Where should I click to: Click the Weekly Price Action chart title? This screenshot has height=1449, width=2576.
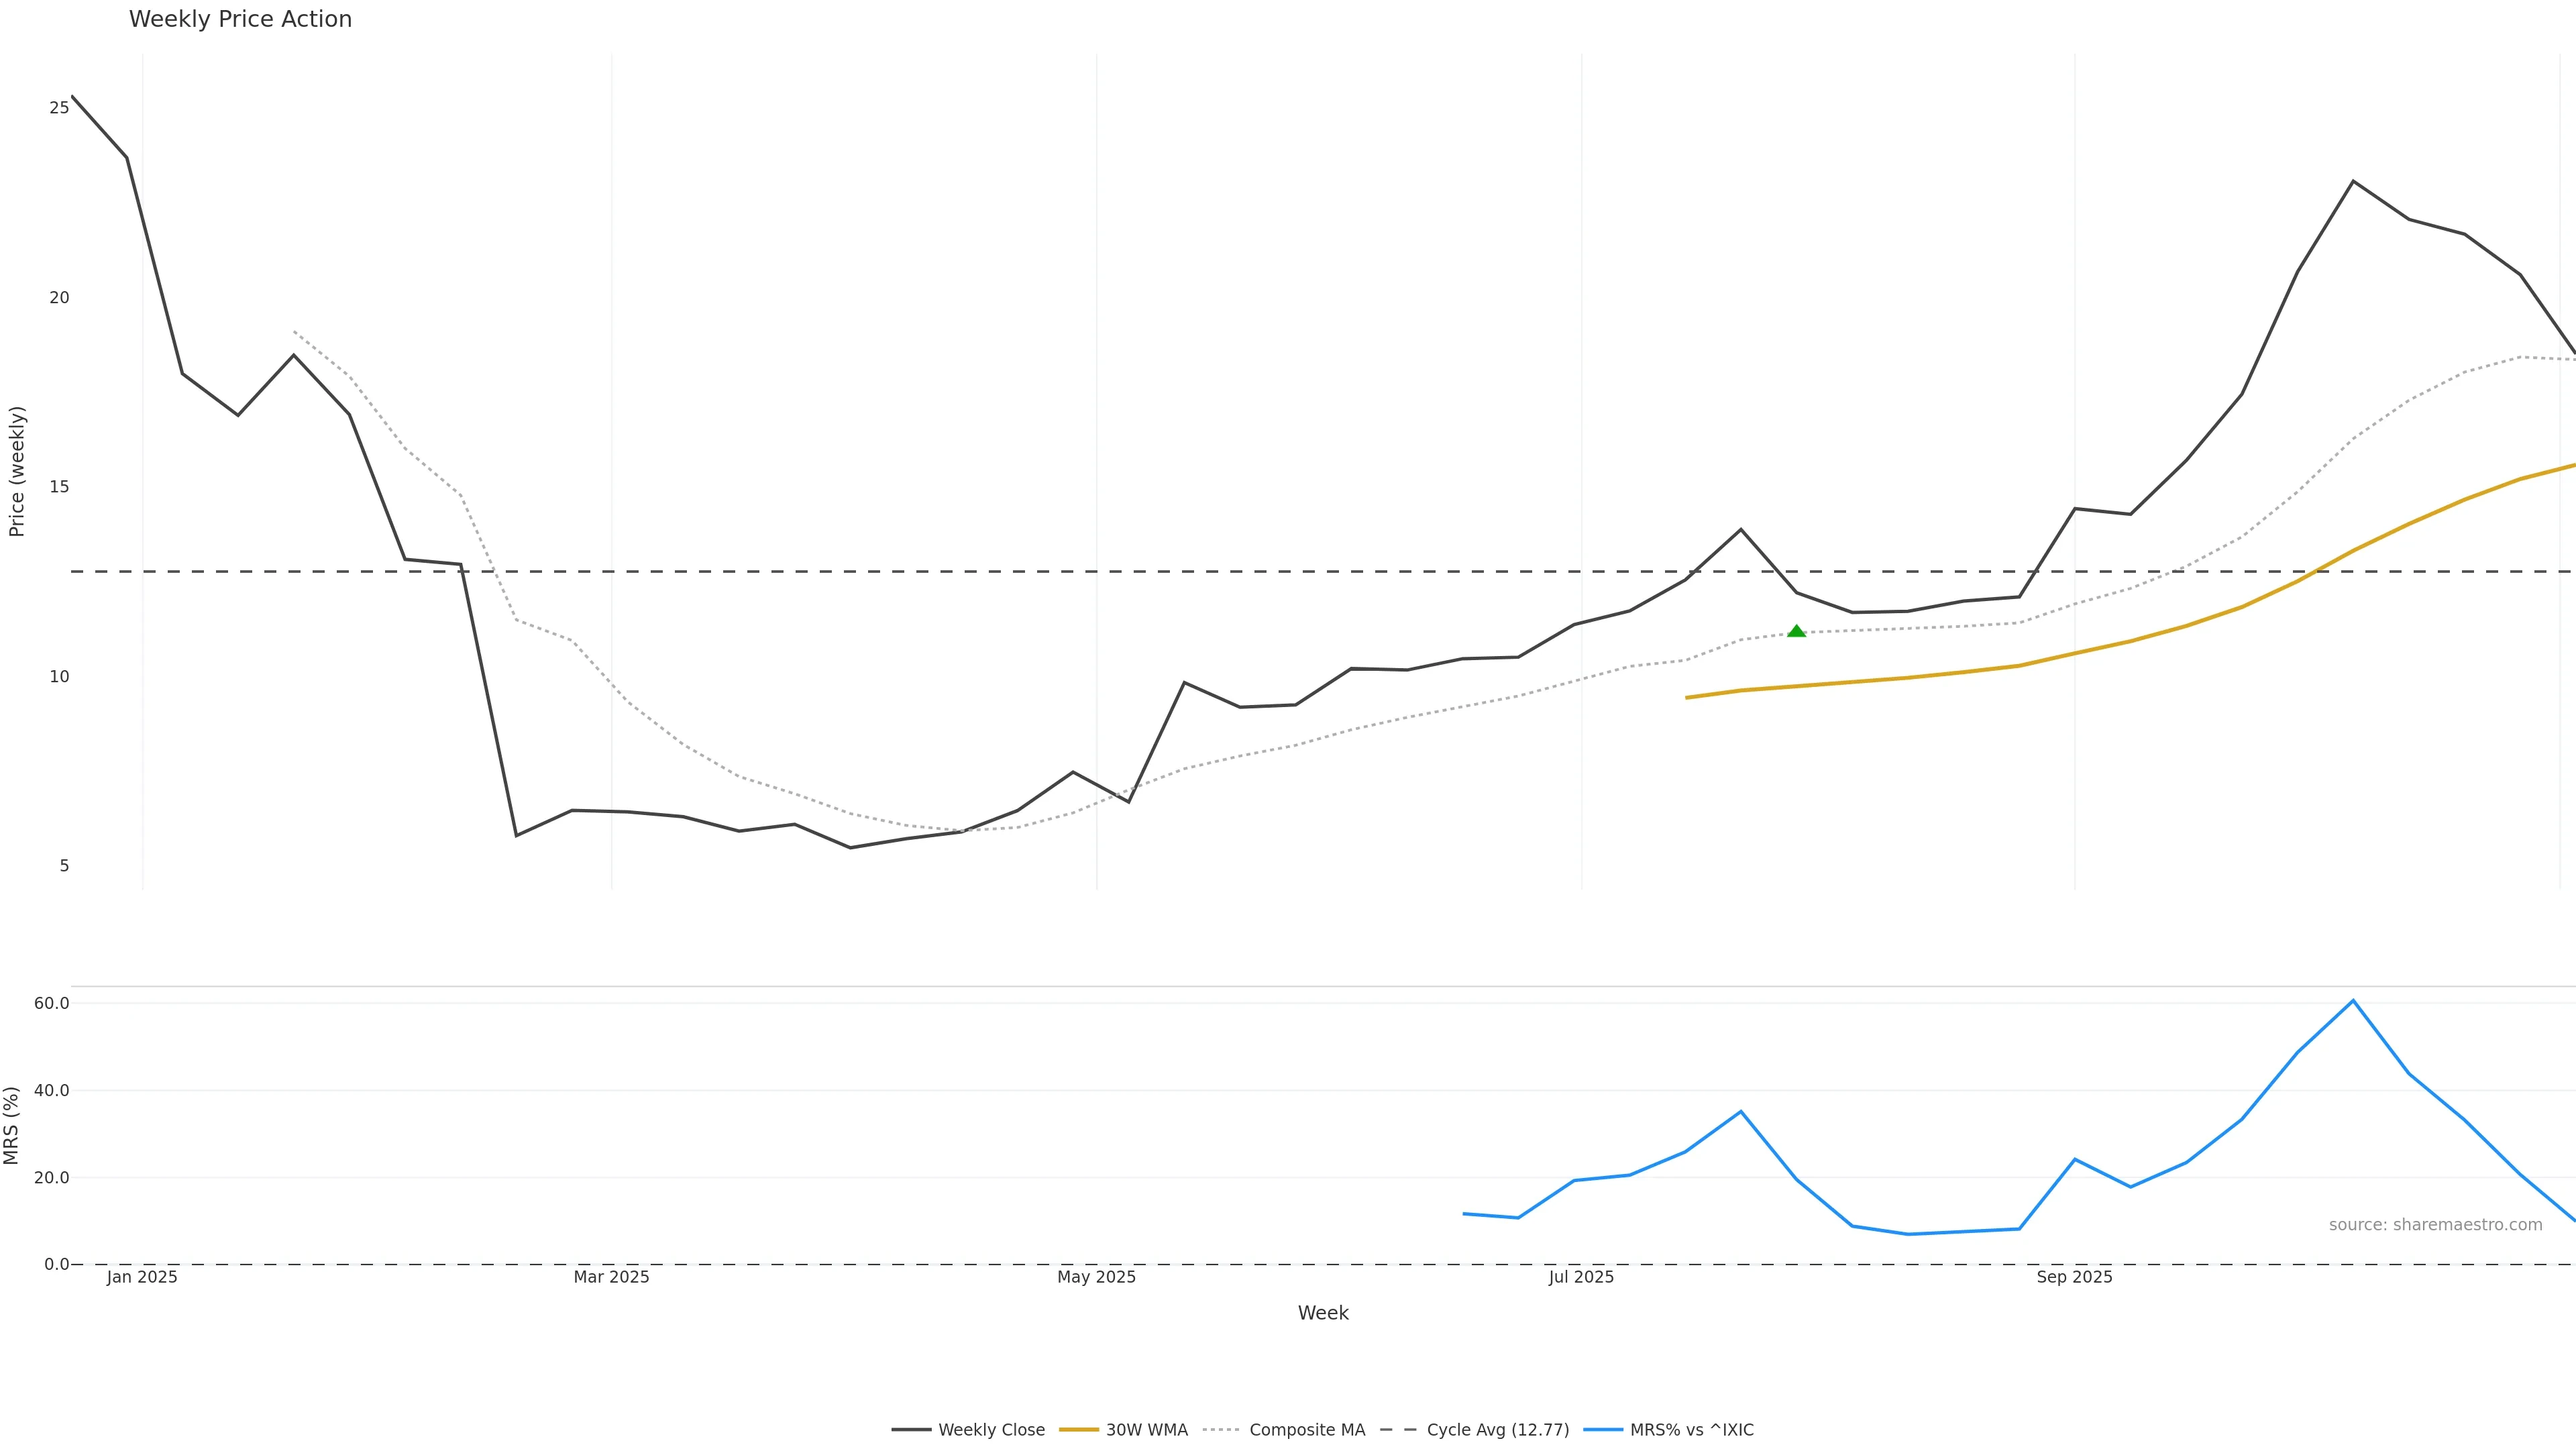tap(240, 19)
